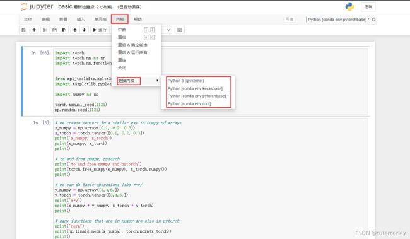This screenshot has width=410, height=239.
Task: Cut selected cell with the scissors icon
Action: (45, 30)
